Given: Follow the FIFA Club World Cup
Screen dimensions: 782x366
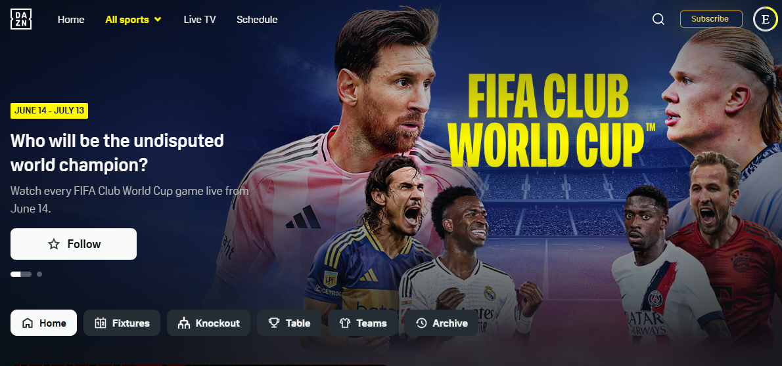Looking at the screenshot, I should tap(74, 244).
